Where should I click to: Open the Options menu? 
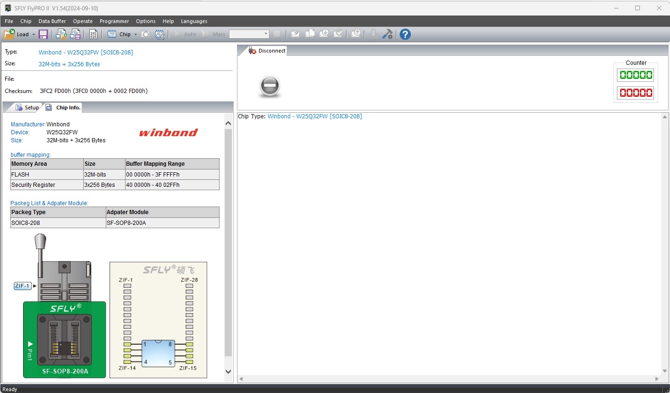[x=146, y=21]
